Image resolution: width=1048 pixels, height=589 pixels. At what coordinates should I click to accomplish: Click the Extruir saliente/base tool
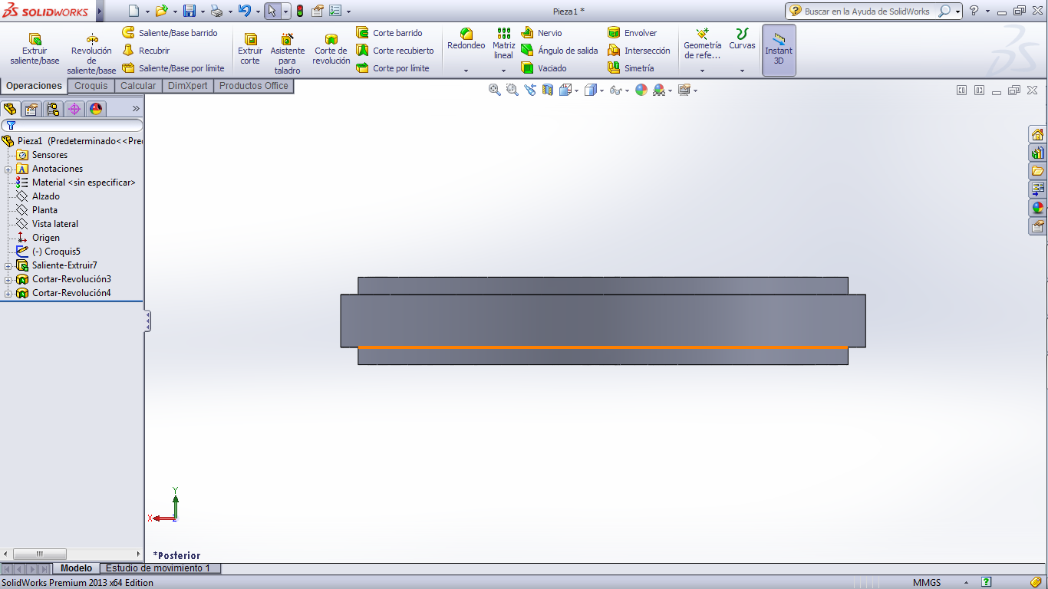pos(35,49)
